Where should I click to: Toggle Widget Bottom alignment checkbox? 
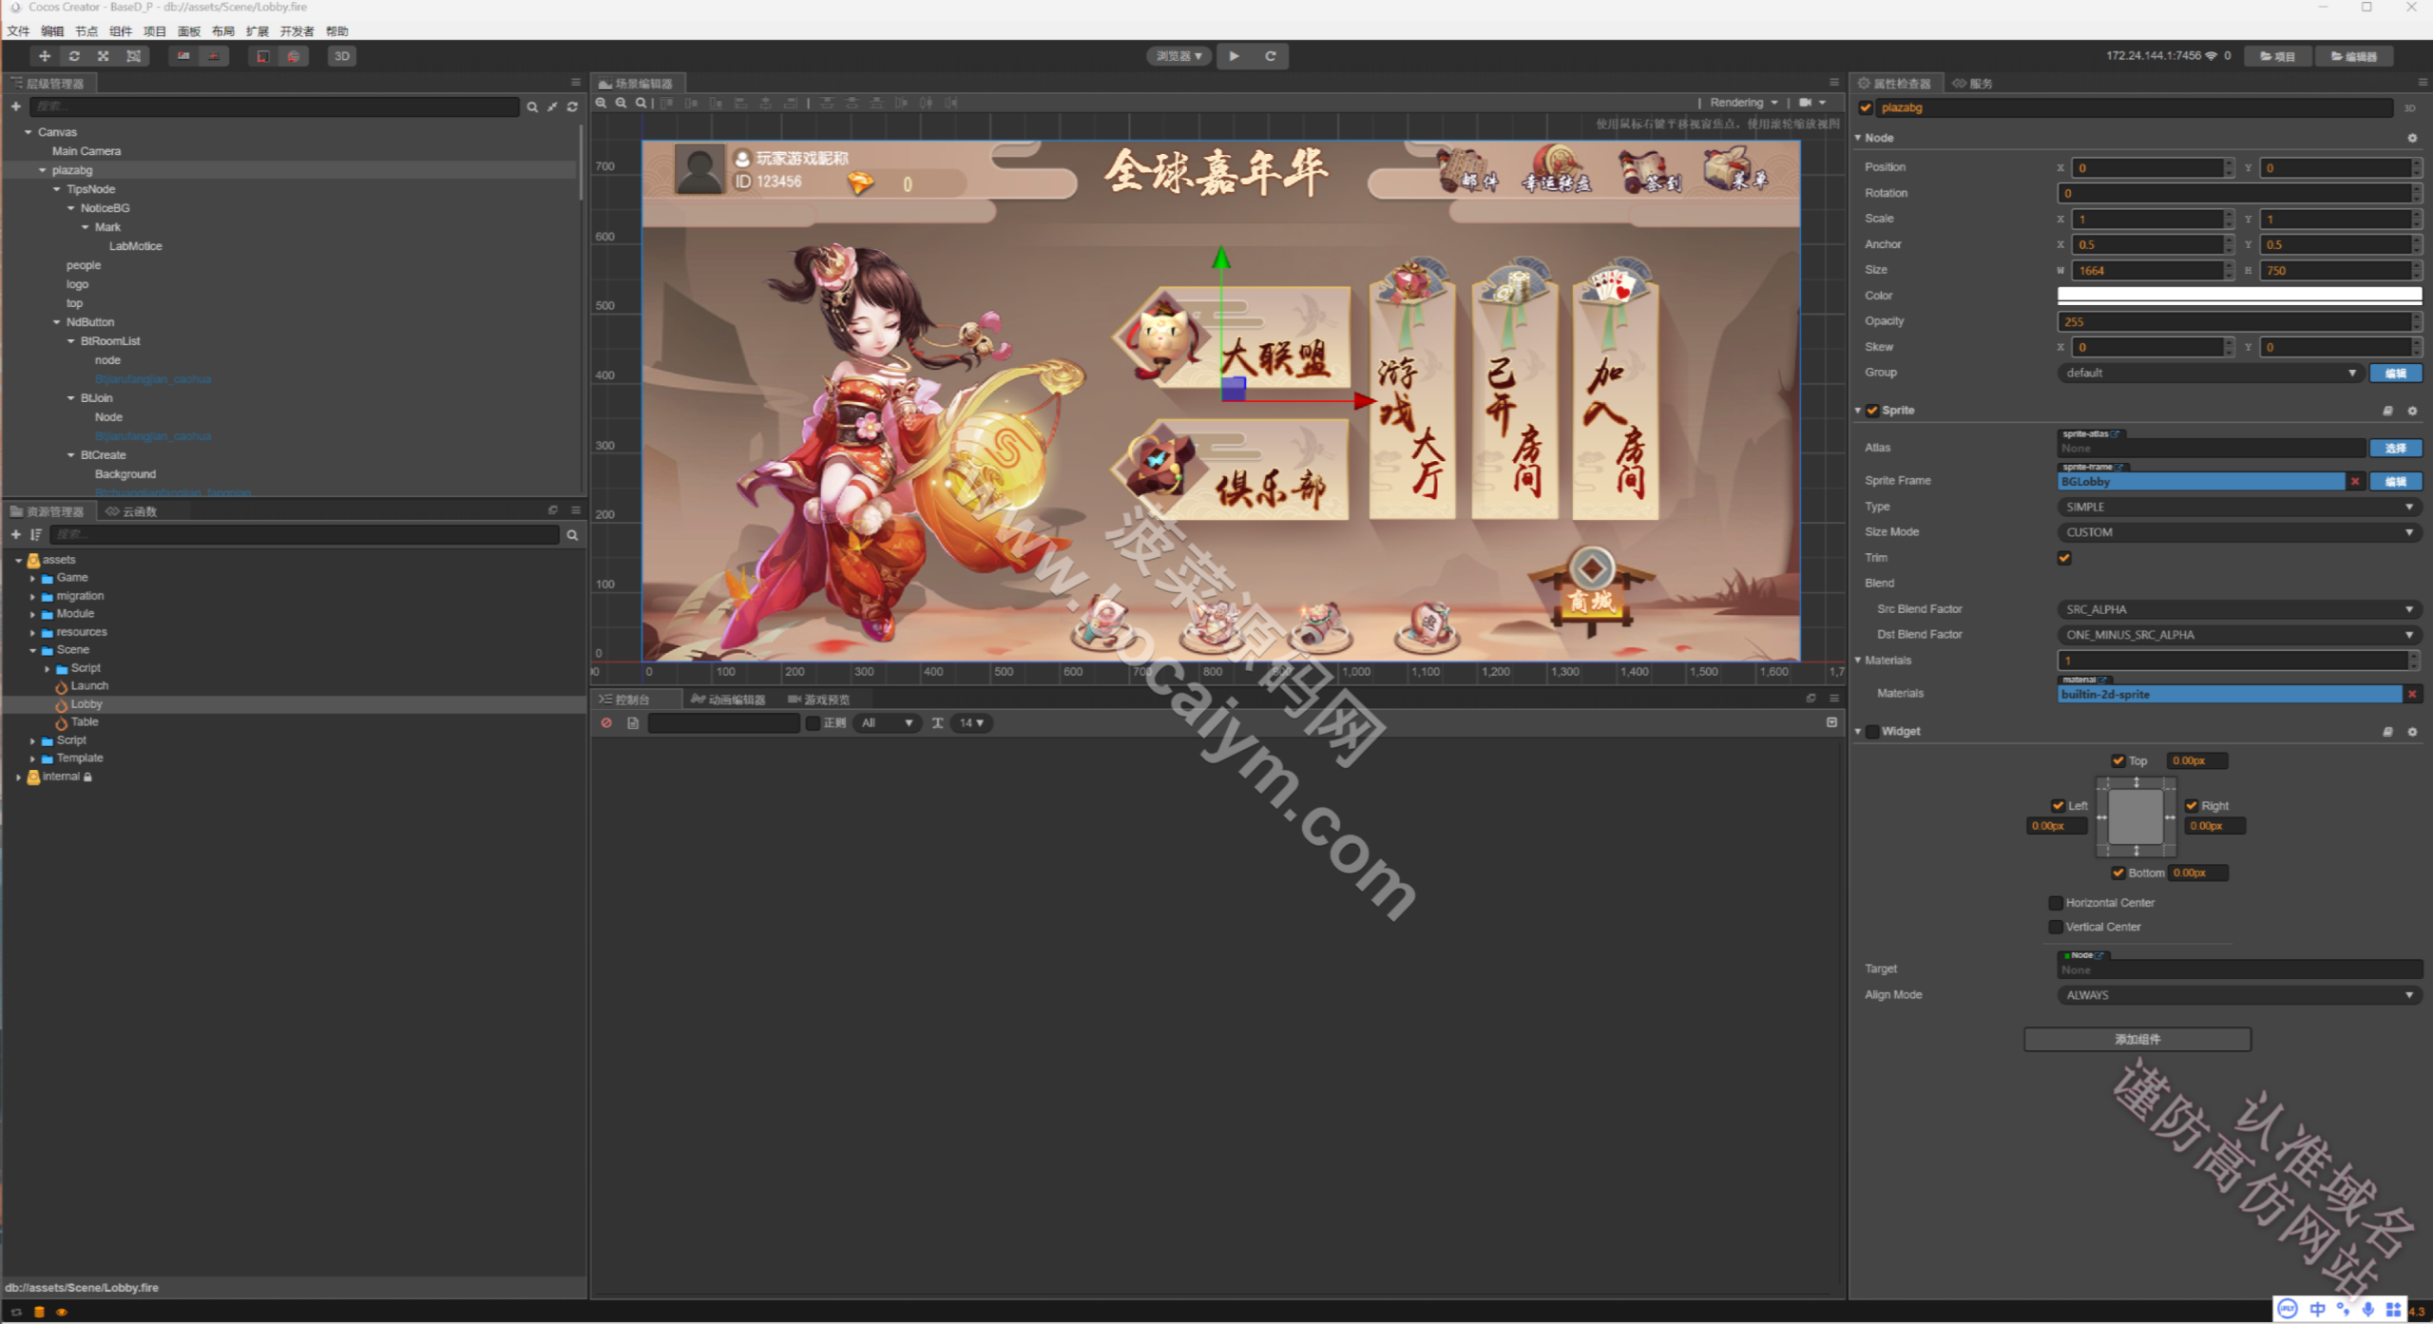(x=2118, y=873)
